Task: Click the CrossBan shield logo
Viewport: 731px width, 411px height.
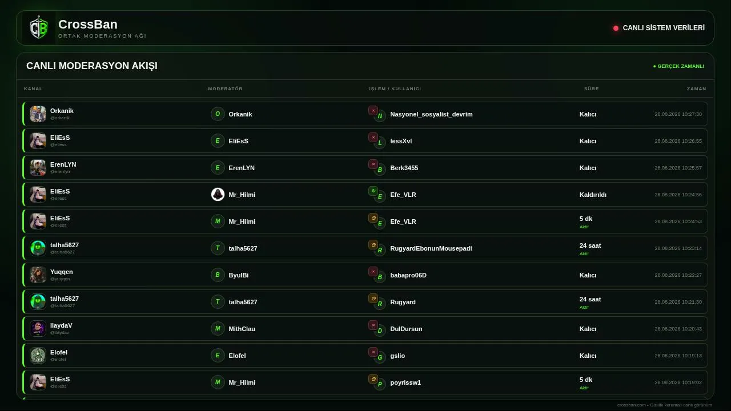Action: pos(39,28)
